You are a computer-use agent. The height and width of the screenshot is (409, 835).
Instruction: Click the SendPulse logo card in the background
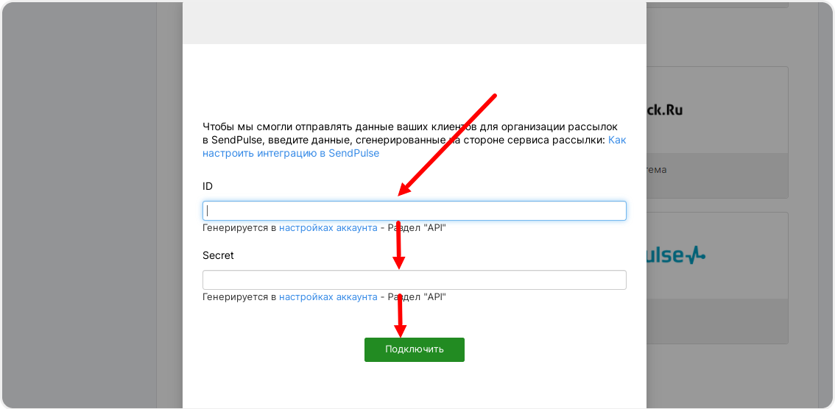click(716, 277)
